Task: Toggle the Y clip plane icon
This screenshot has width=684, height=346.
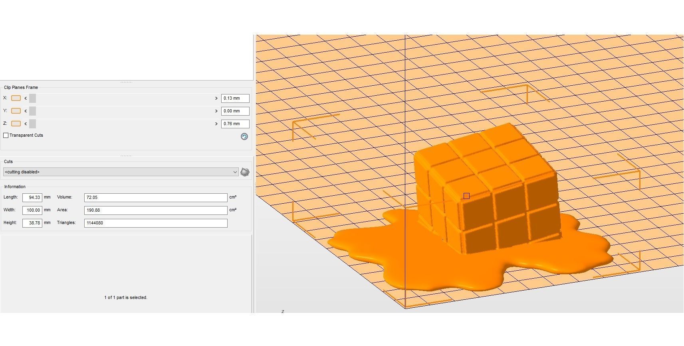Action: click(x=16, y=111)
